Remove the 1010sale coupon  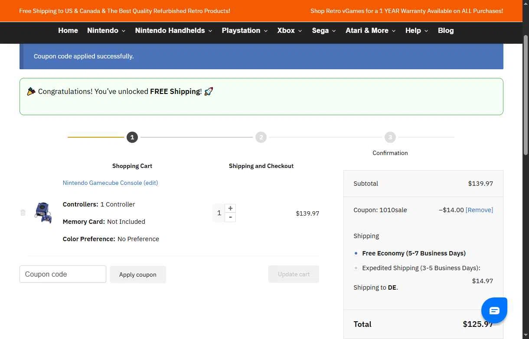[479, 210]
